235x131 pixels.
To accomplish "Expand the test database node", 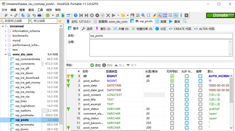I will pos(6,50).
